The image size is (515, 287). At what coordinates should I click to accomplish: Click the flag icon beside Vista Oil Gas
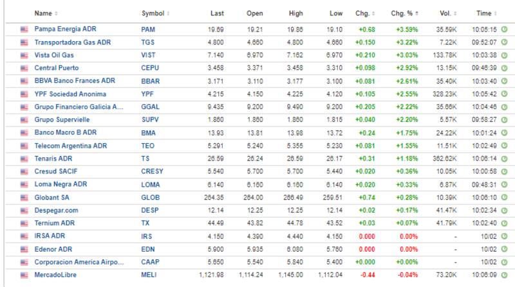tap(24, 55)
